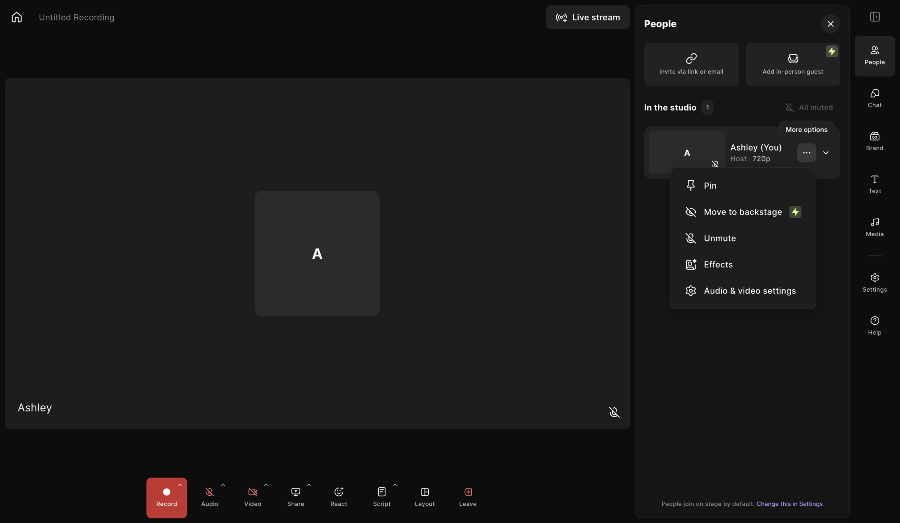Screen dimensions: 900x523
Task: Open the Text sidebar panel
Action: 874,184
